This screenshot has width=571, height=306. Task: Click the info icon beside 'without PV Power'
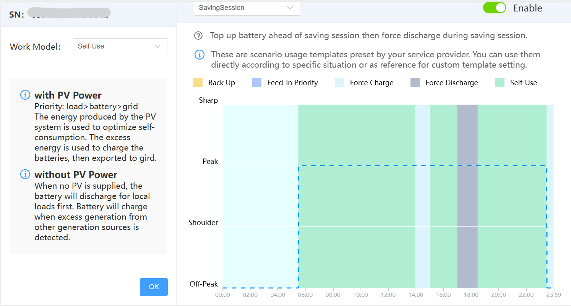click(x=25, y=175)
